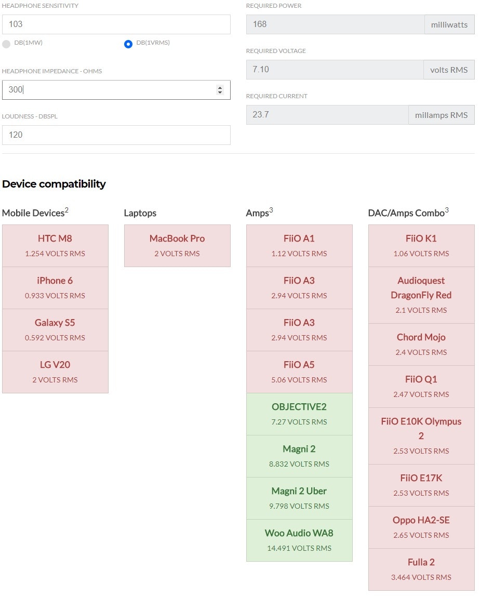Click the Chord Mojo DAC card
480x596 pixels.
click(421, 345)
